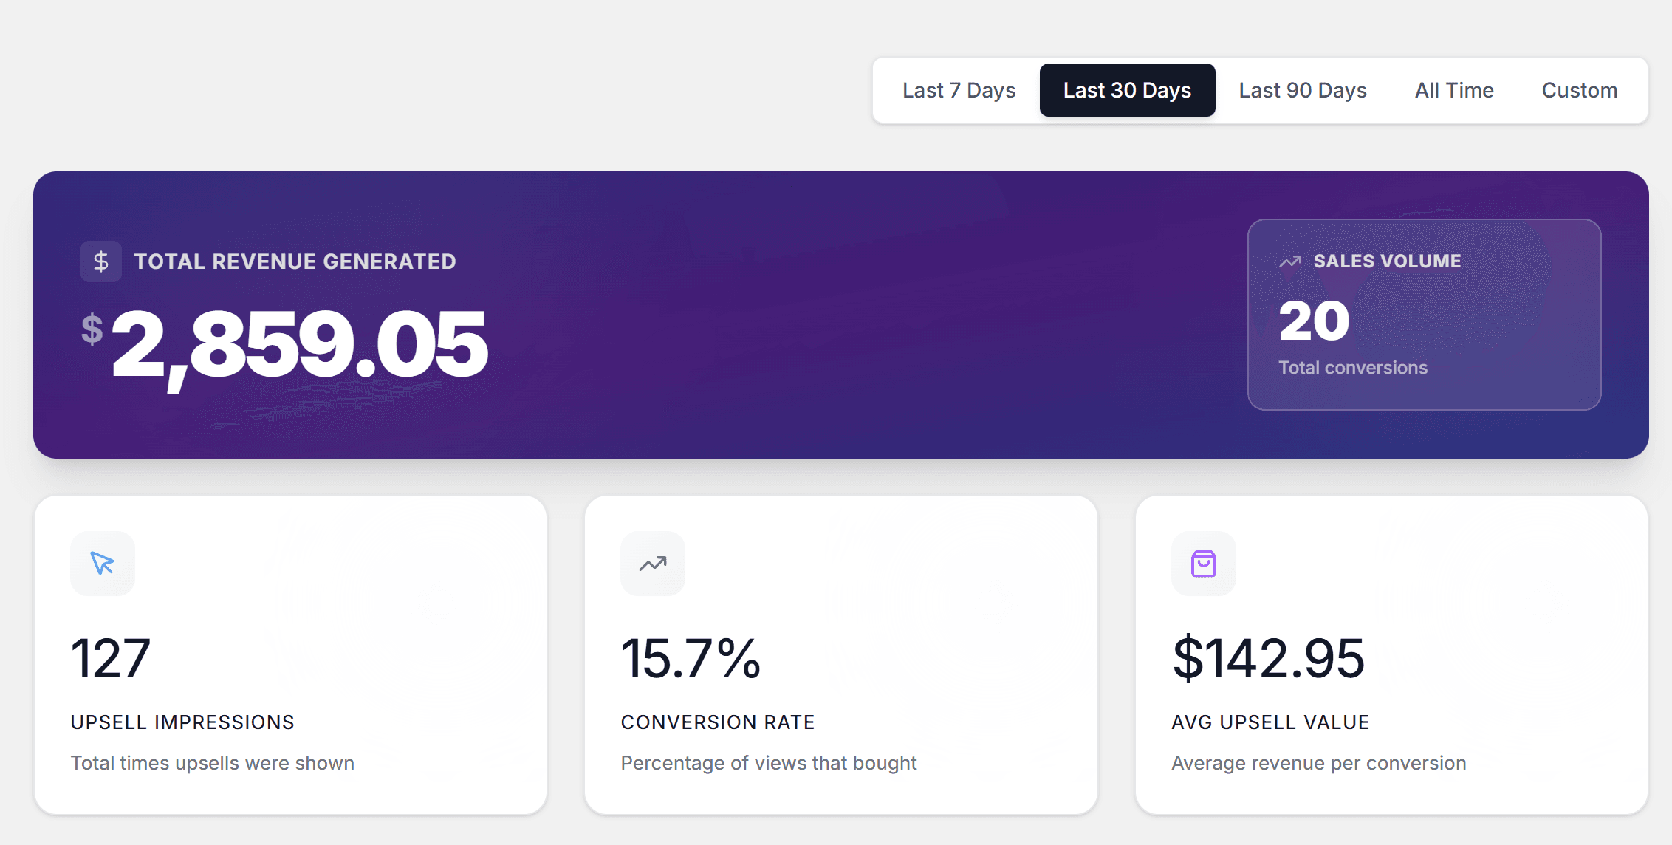The image size is (1672, 845).
Task: Click the trending arrow icon beside Sales Volume
Action: click(1289, 261)
